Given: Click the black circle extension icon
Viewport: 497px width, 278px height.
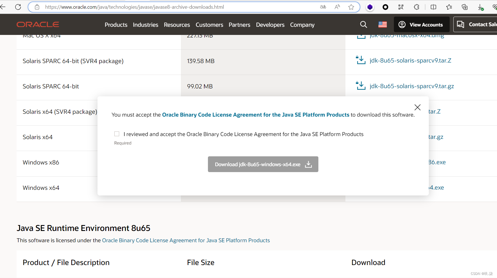Looking at the screenshot, I should [385, 7].
